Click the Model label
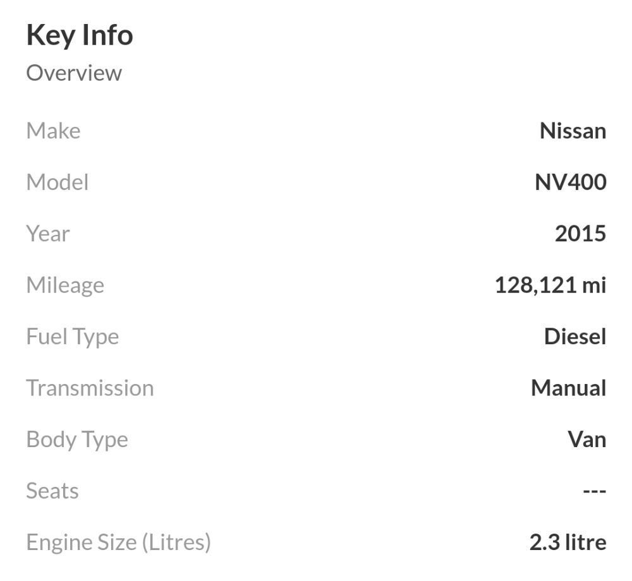The width and height of the screenshot is (632, 581). point(58,182)
